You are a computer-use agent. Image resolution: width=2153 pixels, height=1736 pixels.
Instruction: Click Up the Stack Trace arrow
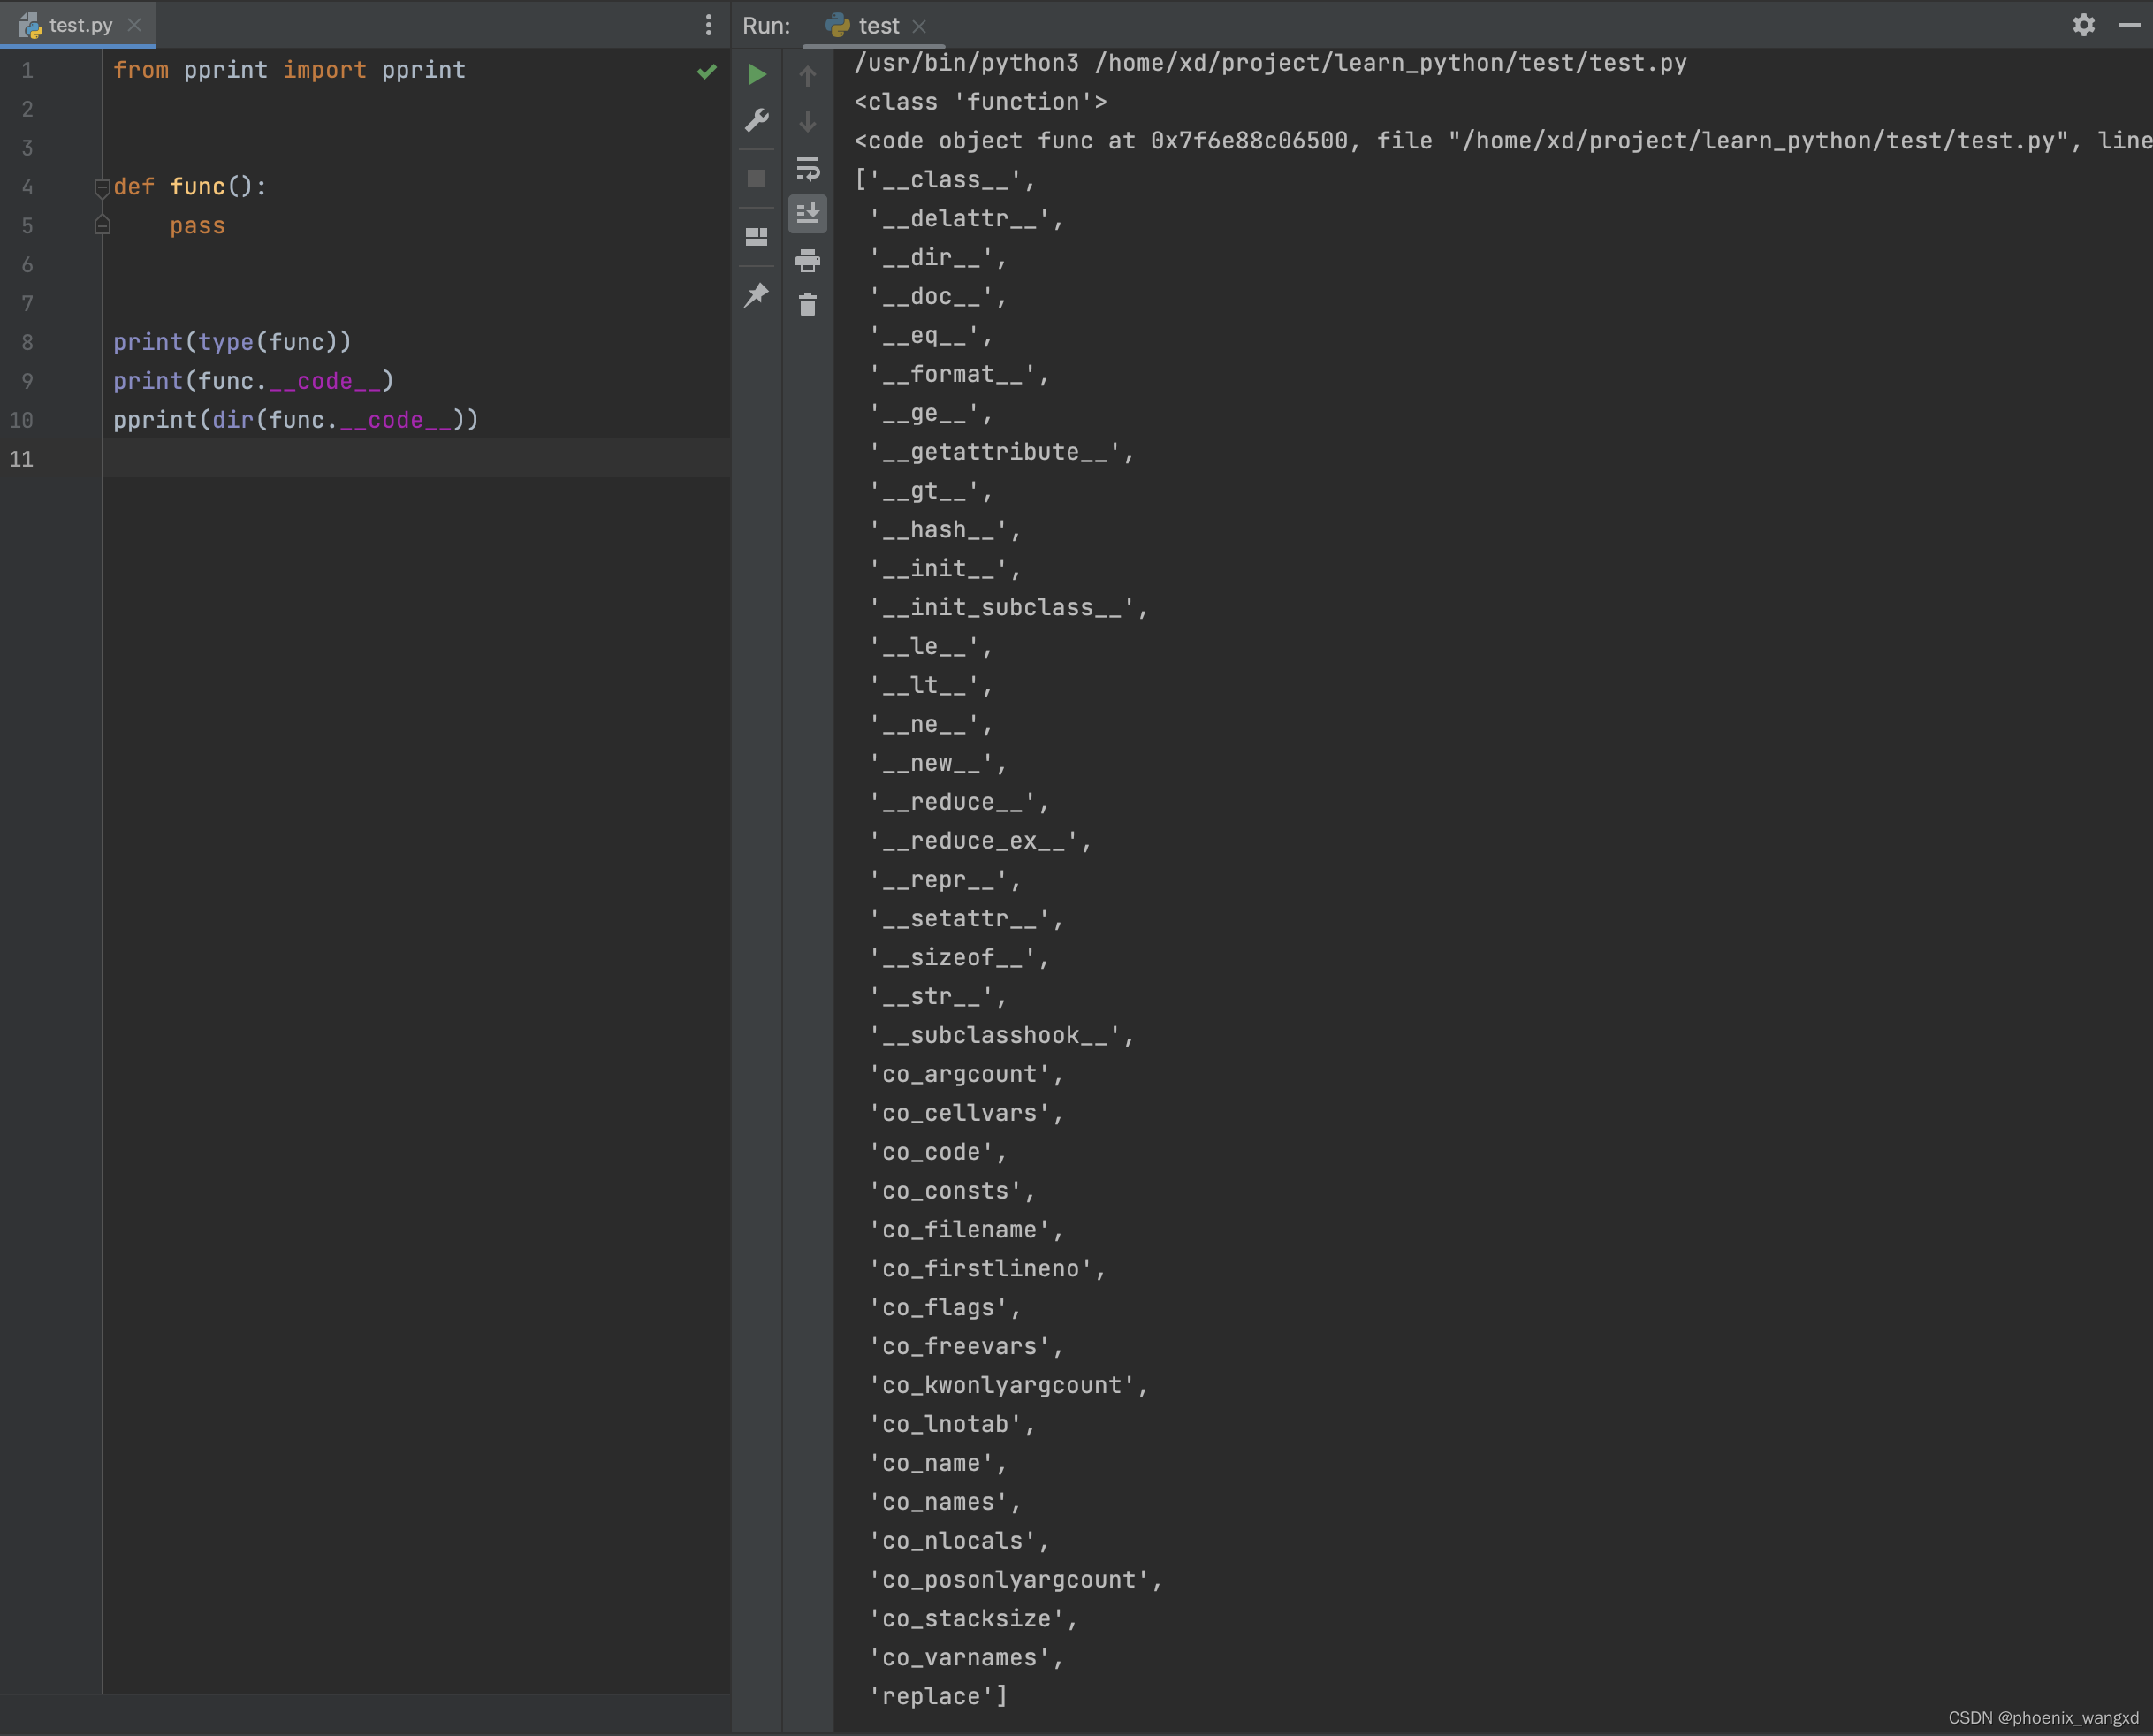coord(807,76)
